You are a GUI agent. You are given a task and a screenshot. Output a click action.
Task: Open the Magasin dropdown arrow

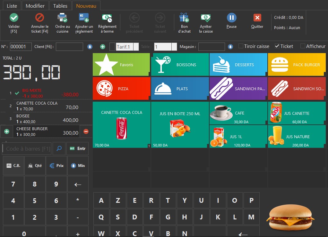[230, 47]
